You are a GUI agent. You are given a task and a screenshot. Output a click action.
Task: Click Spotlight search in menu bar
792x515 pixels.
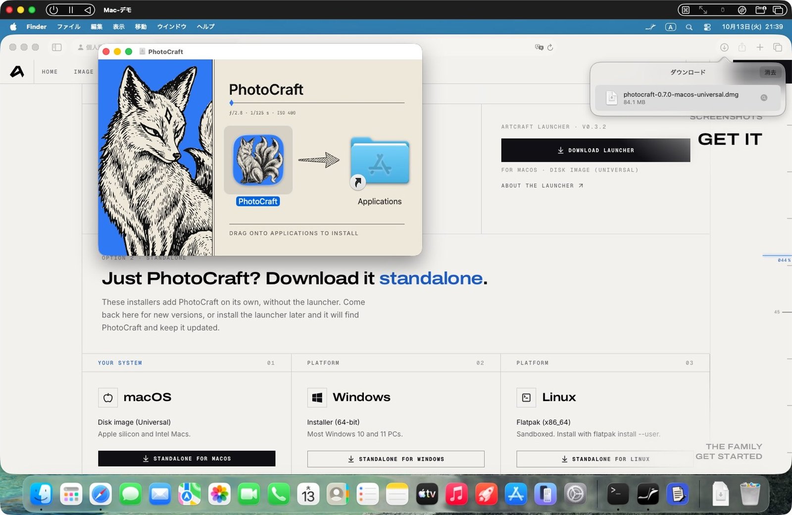pos(689,27)
